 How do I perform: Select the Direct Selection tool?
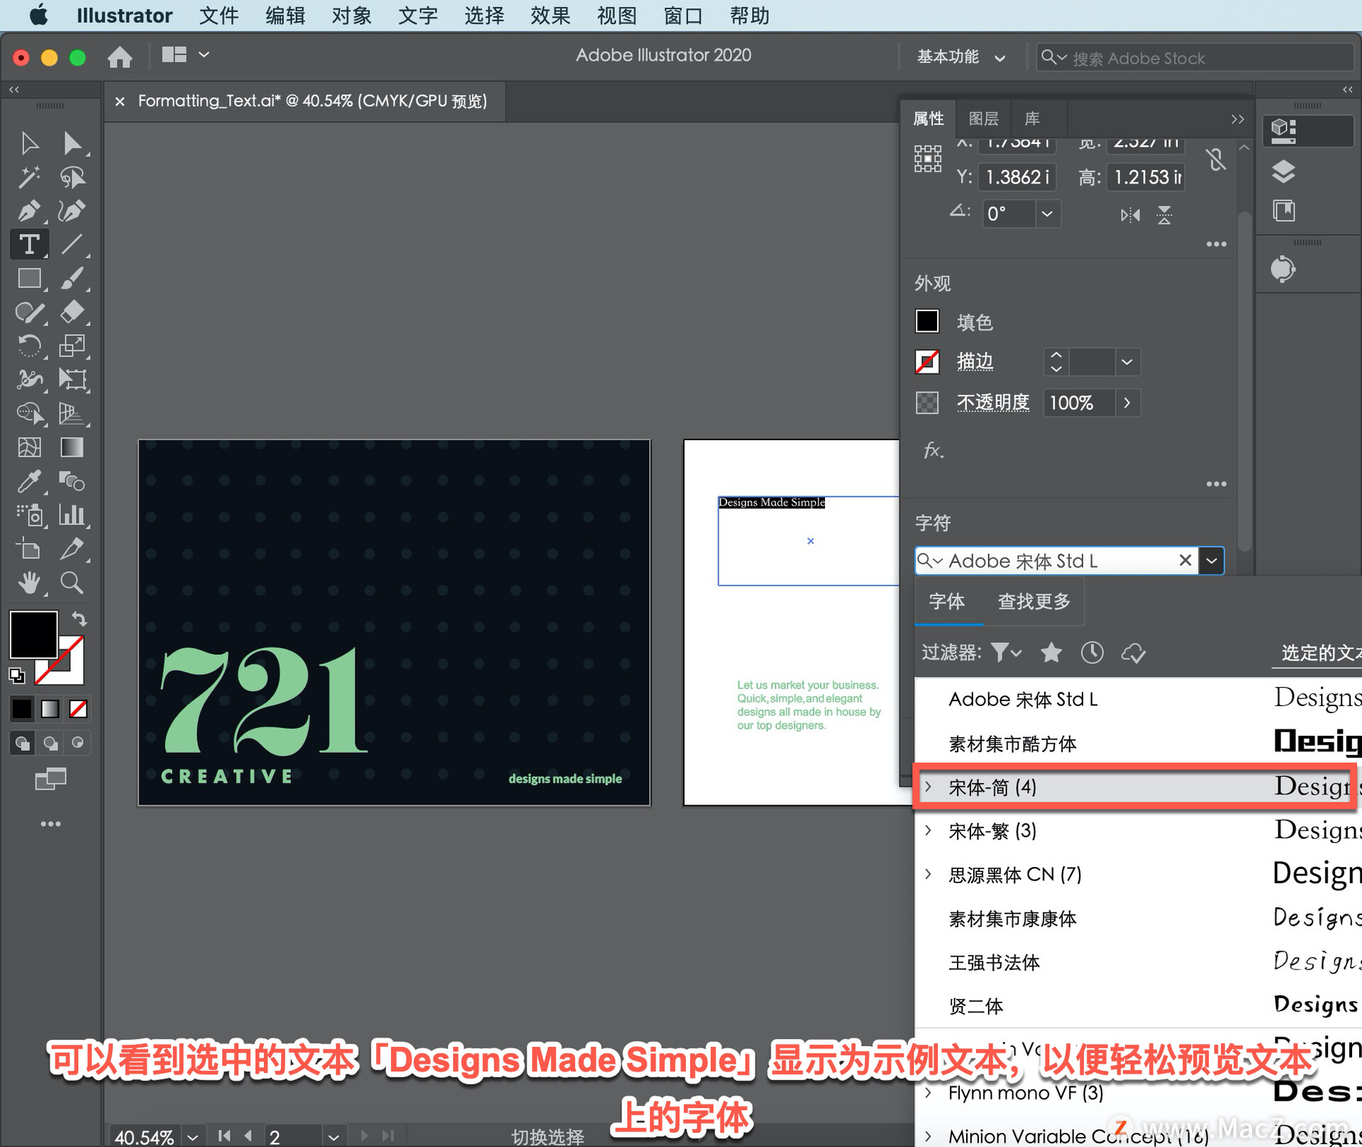(x=72, y=143)
